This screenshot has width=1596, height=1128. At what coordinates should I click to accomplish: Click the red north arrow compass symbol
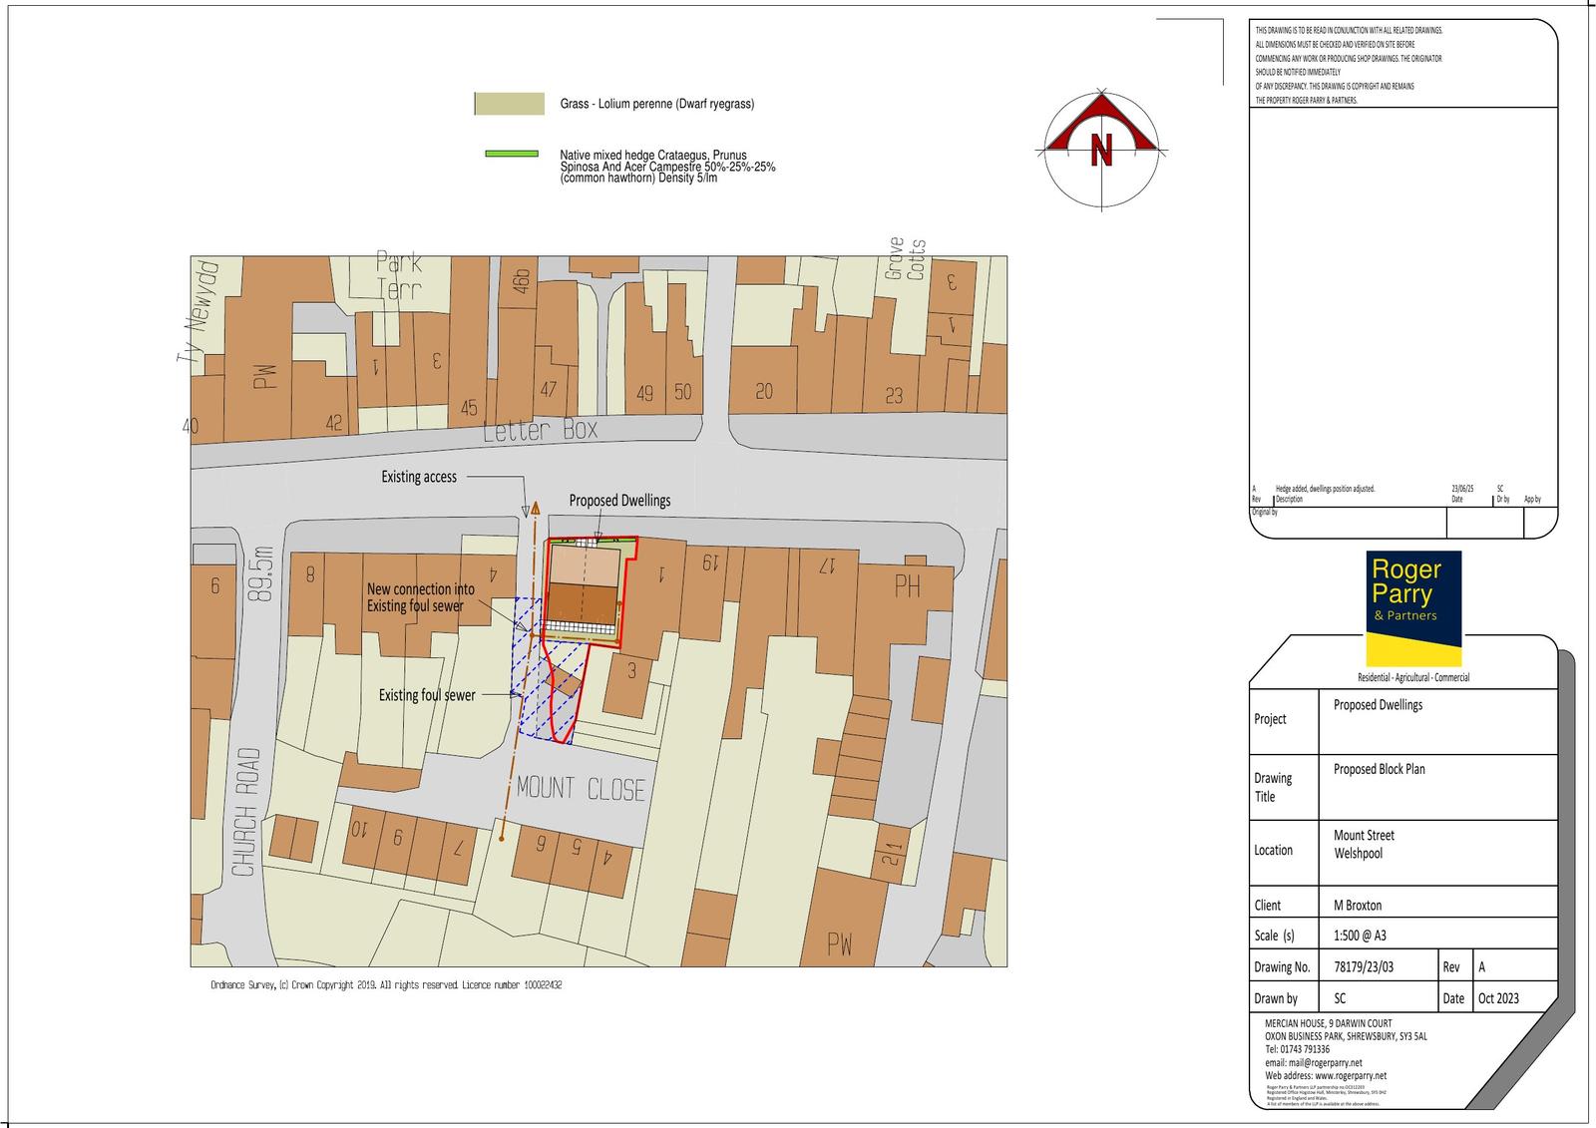tap(1101, 148)
